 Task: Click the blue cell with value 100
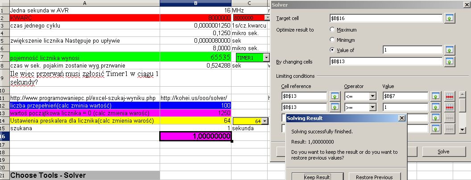[x=195, y=105]
